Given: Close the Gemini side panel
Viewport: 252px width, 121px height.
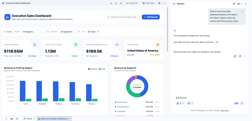Looking at the screenshot, I should [x=245, y=4].
